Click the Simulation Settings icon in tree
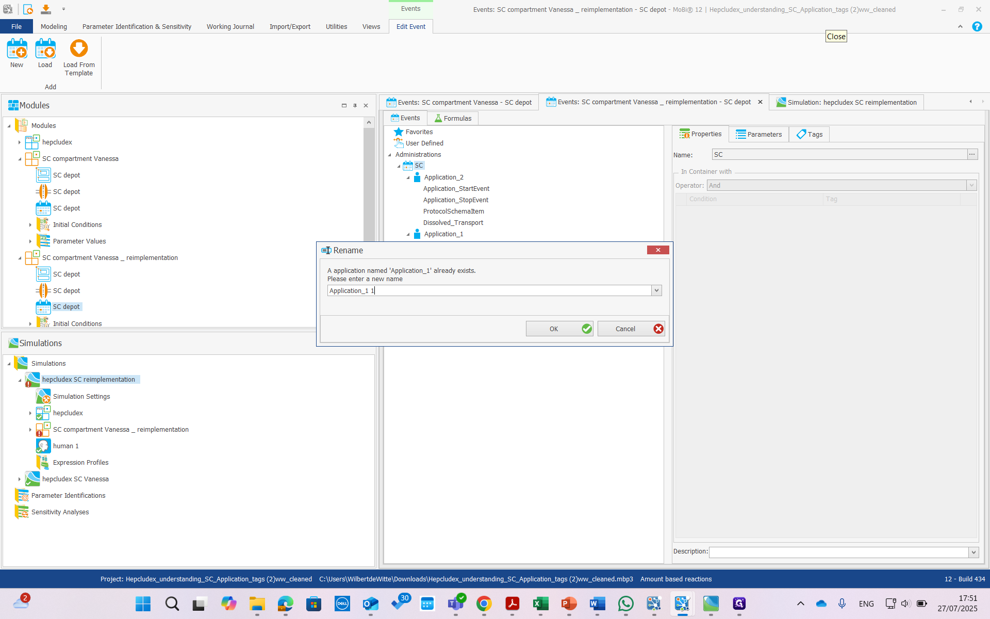Viewport: 990px width, 619px height. click(x=43, y=397)
